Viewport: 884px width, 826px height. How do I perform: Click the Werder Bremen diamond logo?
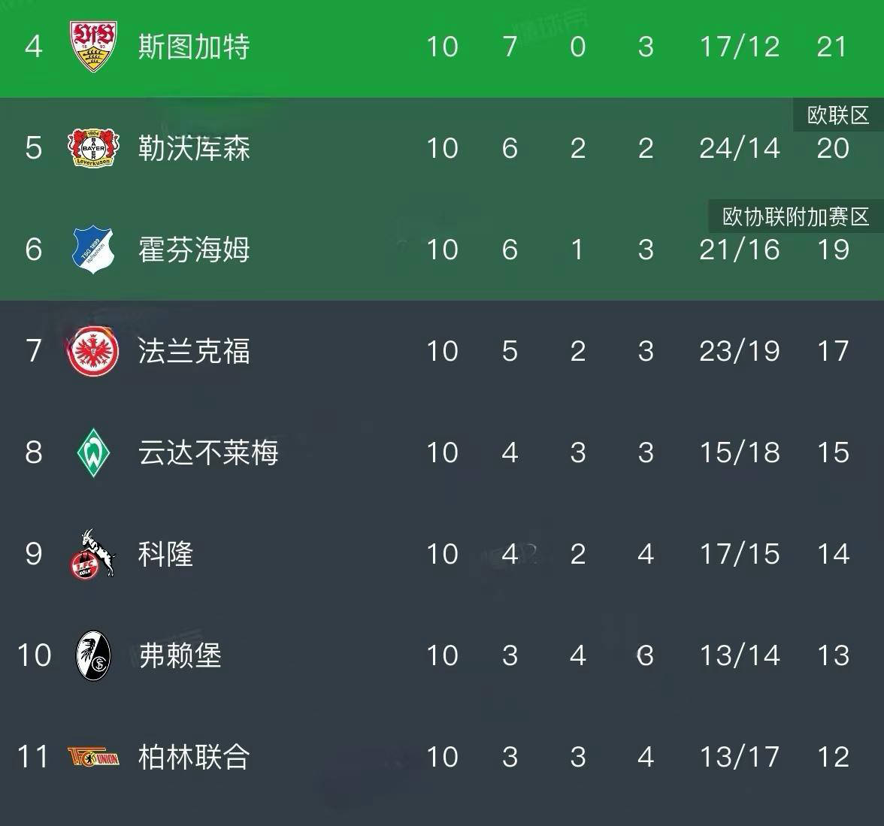pyautogui.click(x=93, y=452)
